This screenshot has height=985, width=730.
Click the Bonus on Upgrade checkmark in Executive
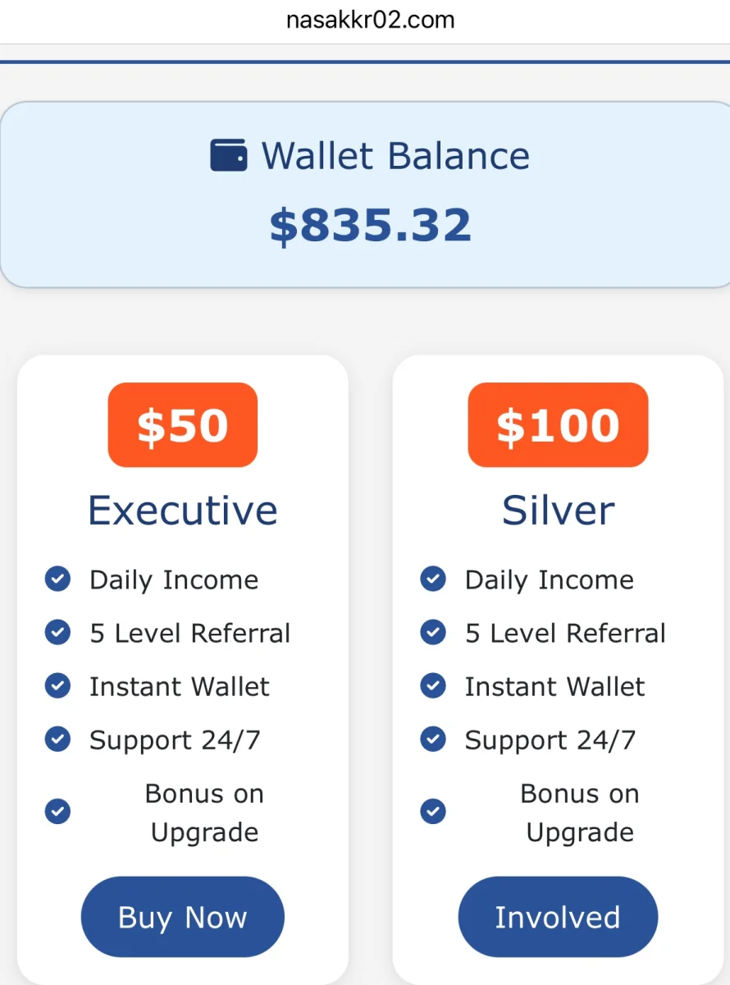(x=57, y=812)
